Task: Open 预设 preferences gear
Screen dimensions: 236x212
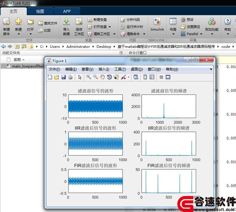Action: (x=187, y=20)
